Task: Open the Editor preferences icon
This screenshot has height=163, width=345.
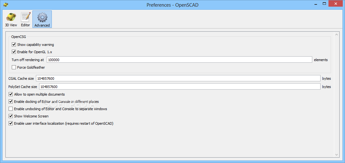Action: pyautogui.click(x=25, y=19)
